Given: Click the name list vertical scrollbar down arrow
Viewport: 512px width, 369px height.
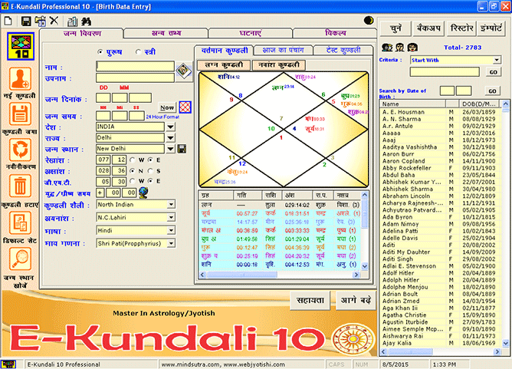Looking at the screenshot, I should [506, 343].
